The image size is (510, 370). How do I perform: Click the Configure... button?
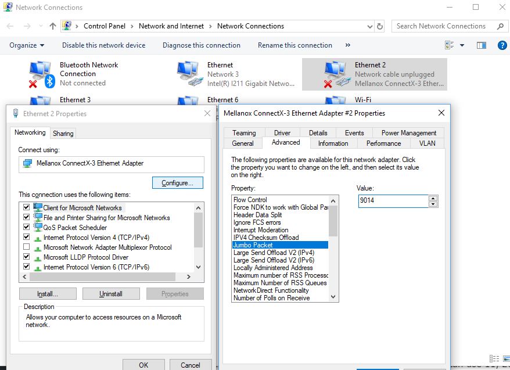(177, 183)
